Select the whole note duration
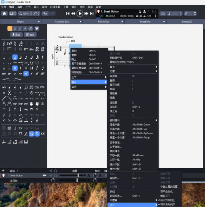This screenshot has width=205, height=207. (x=4, y=58)
